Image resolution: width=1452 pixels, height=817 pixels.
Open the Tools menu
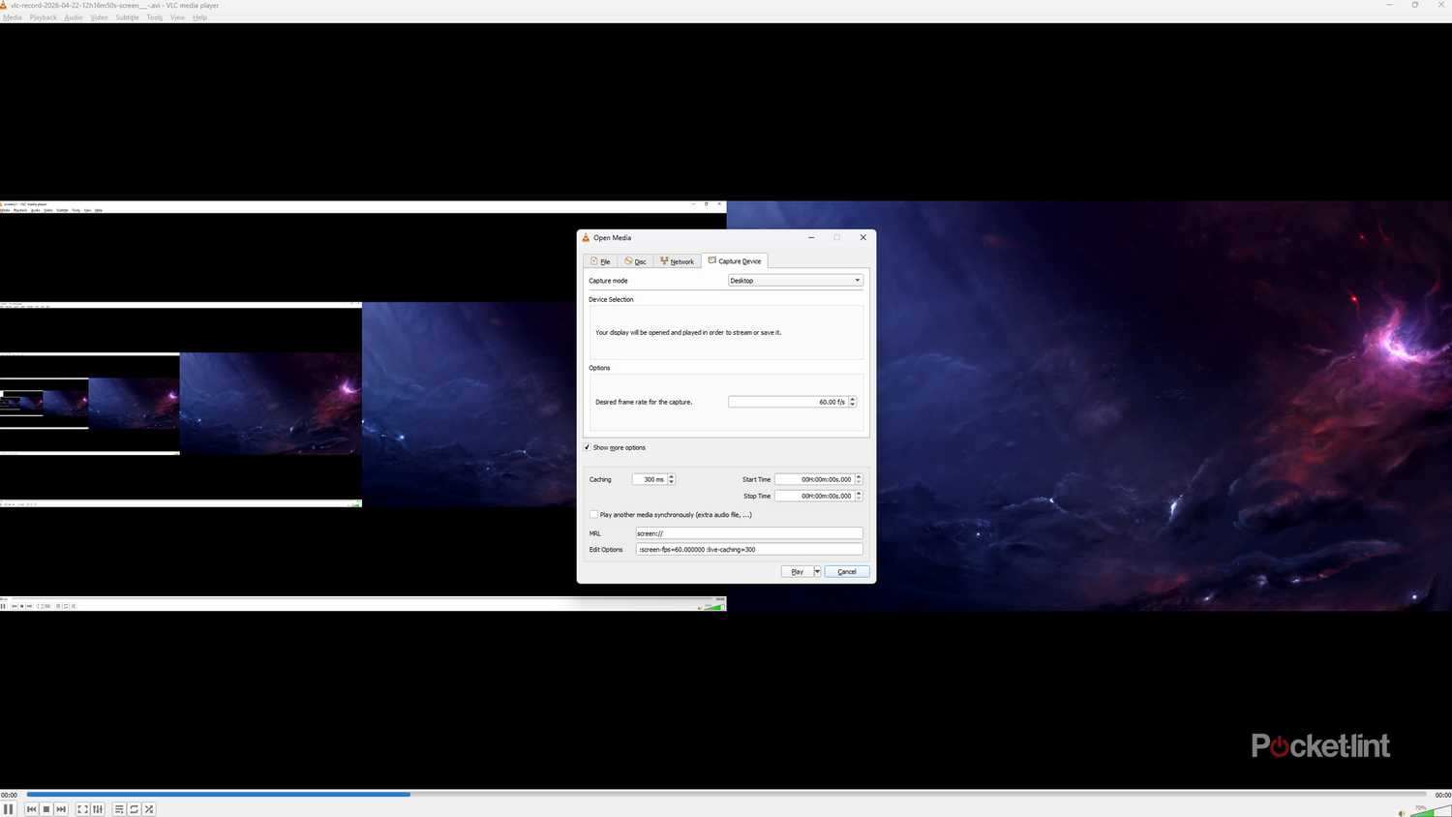[x=154, y=16]
